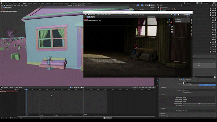Open the Audio Codec dropdown

click(x=199, y=111)
